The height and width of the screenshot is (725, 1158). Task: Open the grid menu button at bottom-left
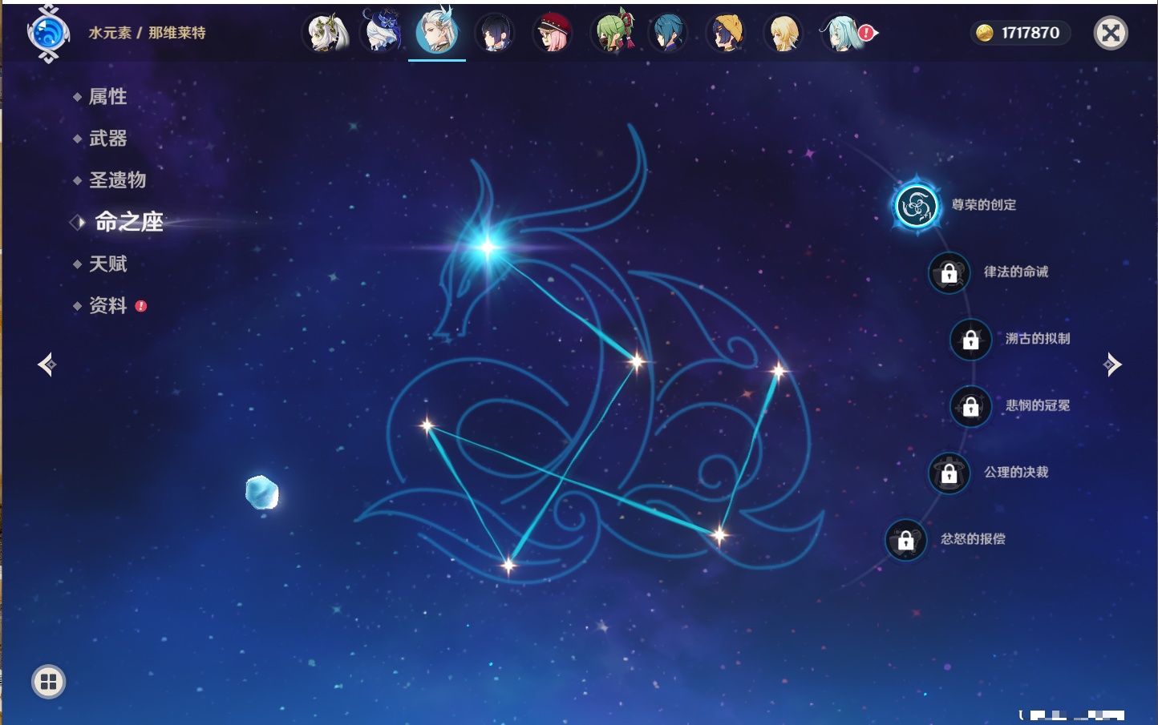pos(48,682)
